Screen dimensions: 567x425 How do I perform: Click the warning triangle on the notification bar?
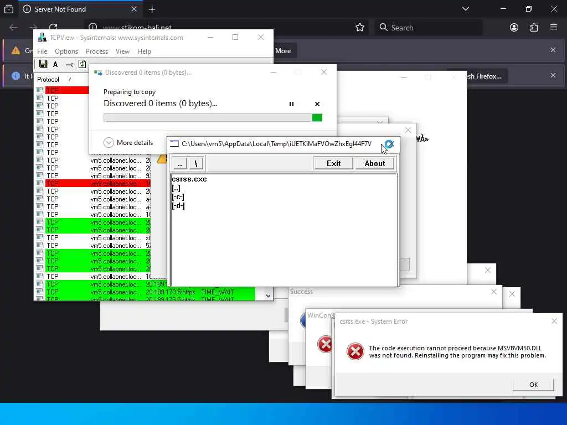coord(16,50)
